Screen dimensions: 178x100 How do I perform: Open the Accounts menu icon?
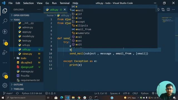coord(5,75)
